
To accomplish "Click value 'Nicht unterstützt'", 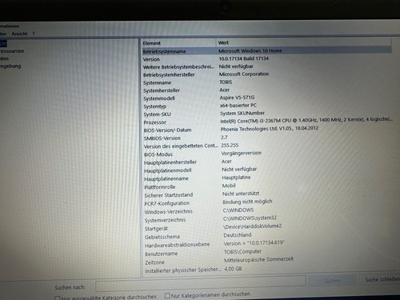I will 241,194.
